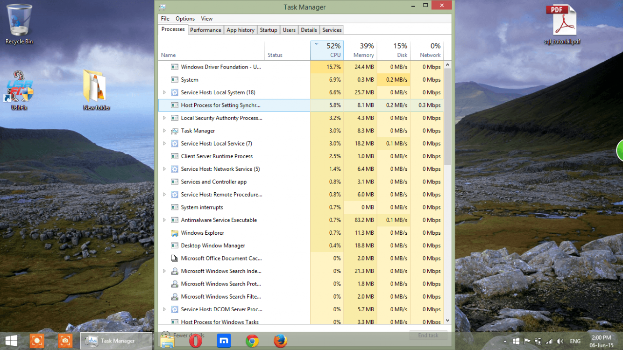This screenshot has width=623, height=350.
Task: Sort processes by Network column
Action: [427, 50]
